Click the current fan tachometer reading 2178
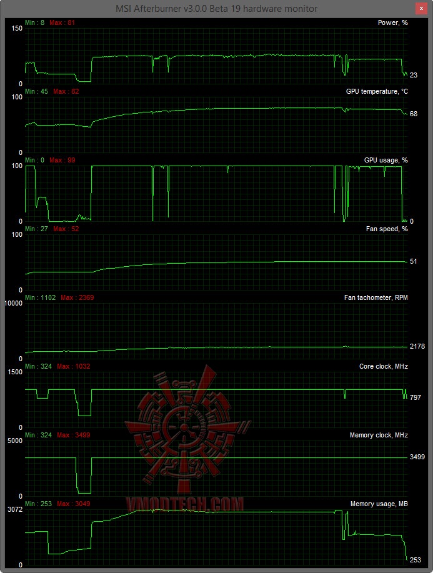Image resolution: width=433 pixels, height=573 pixels. (417, 346)
